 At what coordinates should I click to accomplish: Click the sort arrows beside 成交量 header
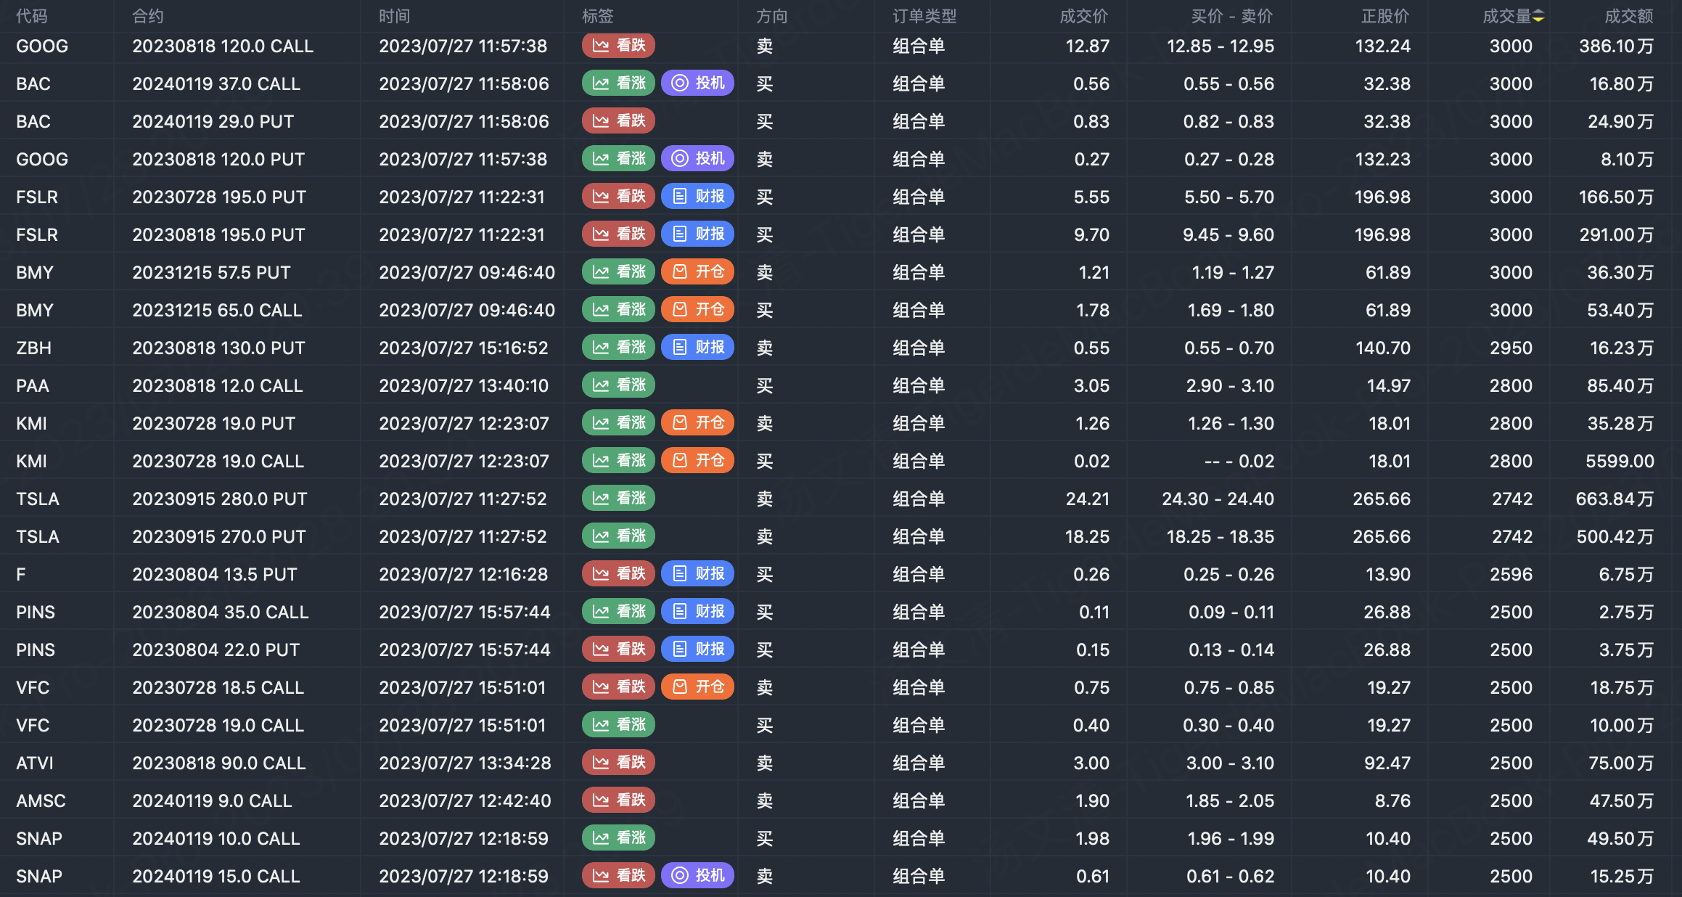(1538, 16)
